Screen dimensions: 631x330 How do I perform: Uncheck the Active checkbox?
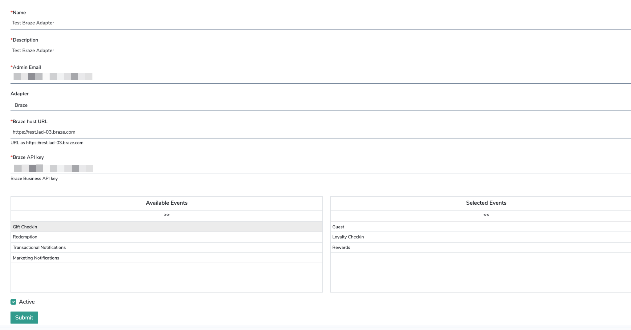tap(14, 302)
